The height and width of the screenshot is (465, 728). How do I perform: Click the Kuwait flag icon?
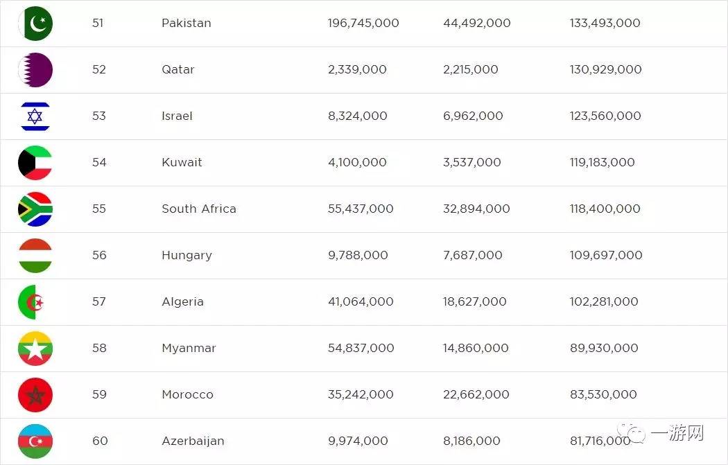coord(35,162)
